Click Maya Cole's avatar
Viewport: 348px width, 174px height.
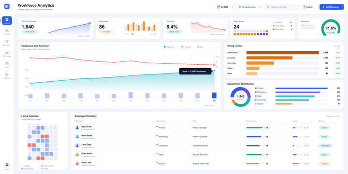coord(77,128)
